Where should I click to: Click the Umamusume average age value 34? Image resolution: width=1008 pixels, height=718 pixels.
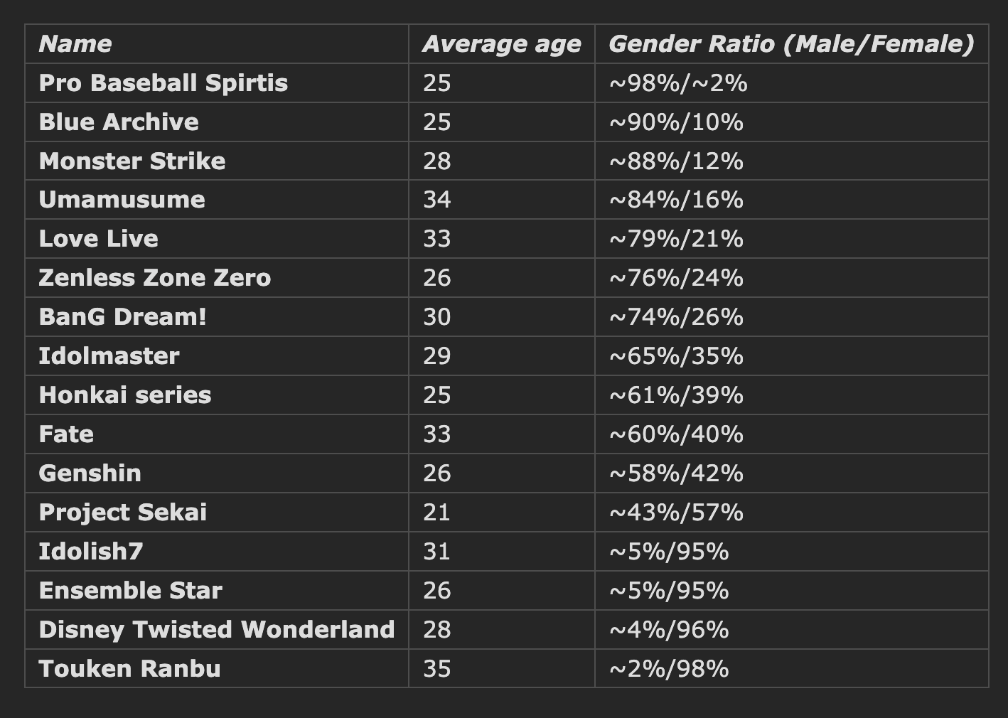[436, 200]
